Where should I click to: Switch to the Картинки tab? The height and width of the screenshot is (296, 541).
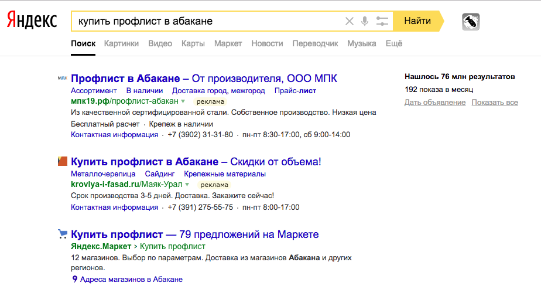tap(121, 43)
